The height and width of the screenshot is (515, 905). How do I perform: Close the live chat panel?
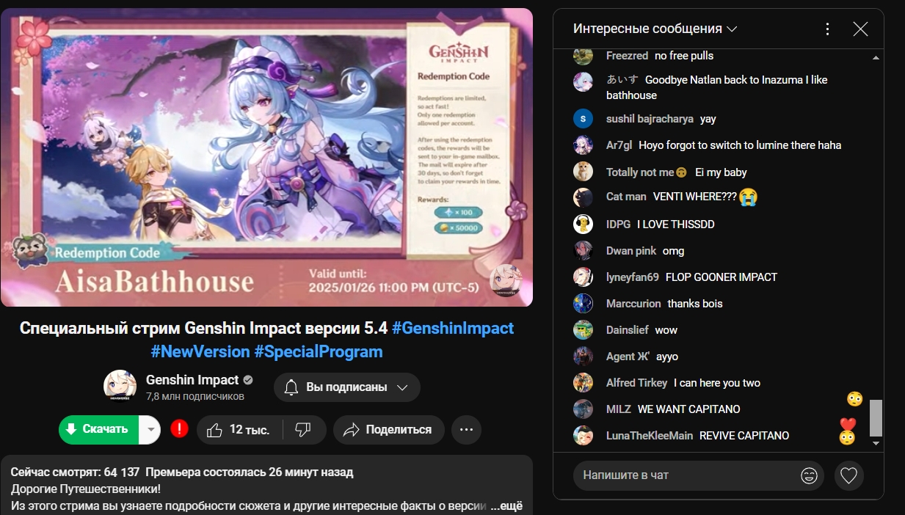[x=860, y=29]
